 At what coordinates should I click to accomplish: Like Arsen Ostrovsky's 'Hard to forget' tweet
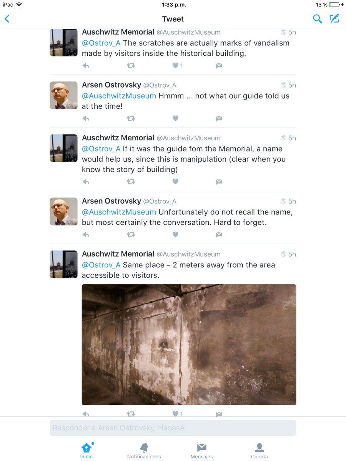click(x=175, y=234)
